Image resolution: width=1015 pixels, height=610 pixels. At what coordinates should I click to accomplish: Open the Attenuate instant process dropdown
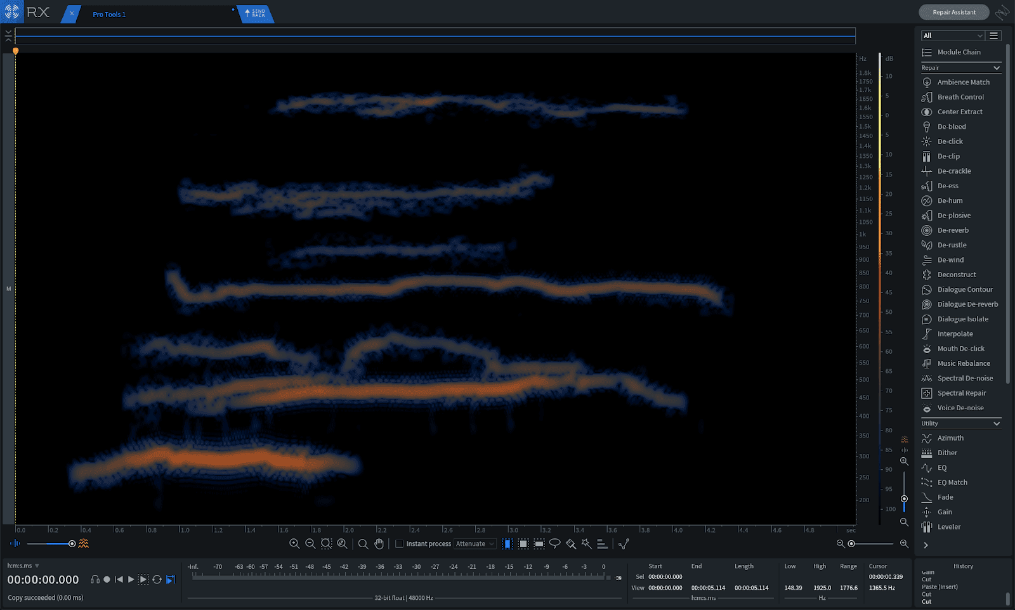[x=475, y=544]
